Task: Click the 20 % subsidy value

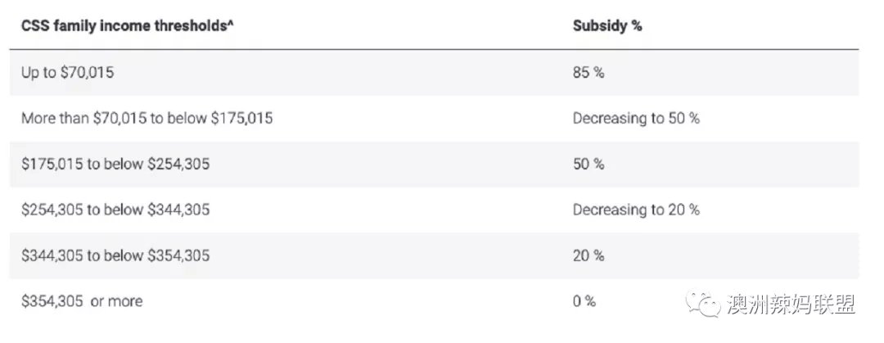Action: pyautogui.click(x=589, y=255)
